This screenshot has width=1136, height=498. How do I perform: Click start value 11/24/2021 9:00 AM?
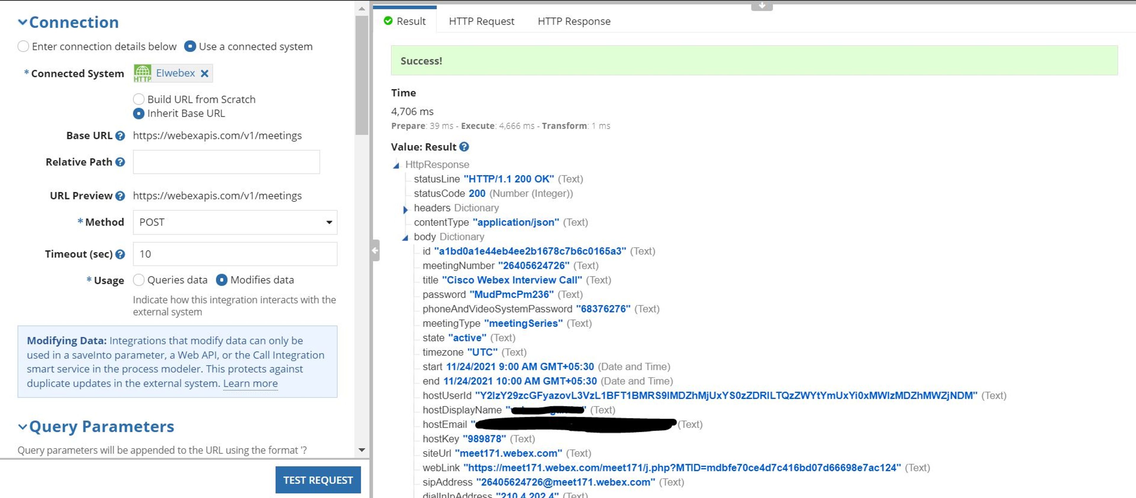point(520,367)
